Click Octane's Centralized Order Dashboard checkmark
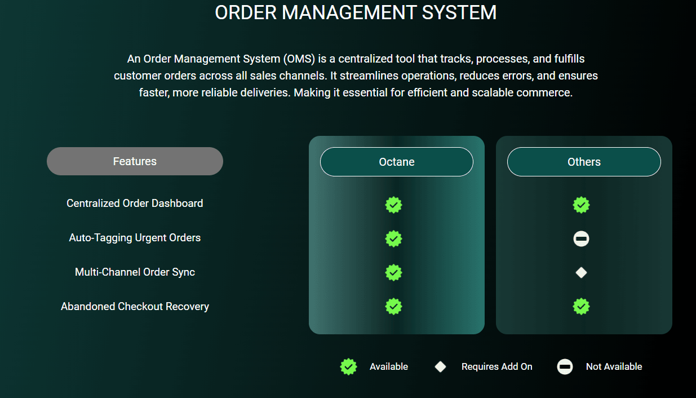The image size is (696, 398). coord(393,205)
